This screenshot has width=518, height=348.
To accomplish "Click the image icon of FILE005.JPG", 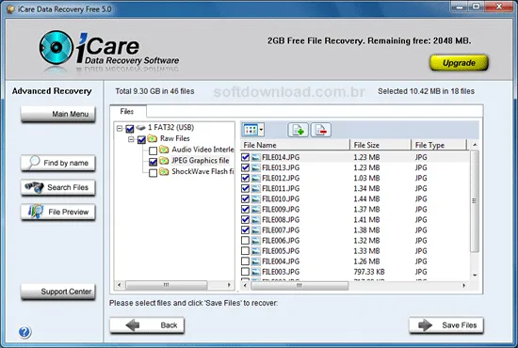I will tap(255, 251).
